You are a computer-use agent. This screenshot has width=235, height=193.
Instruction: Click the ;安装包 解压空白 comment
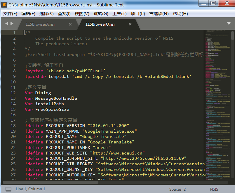tap(44, 65)
